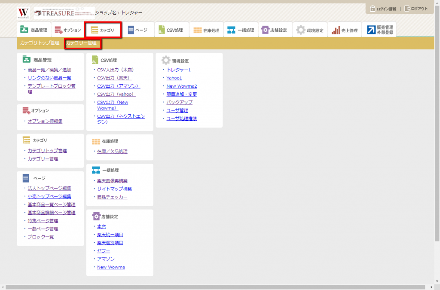
Task: Open the 商品一覧／編集／追加 link
Action: pyautogui.click(x=49, y=70)
